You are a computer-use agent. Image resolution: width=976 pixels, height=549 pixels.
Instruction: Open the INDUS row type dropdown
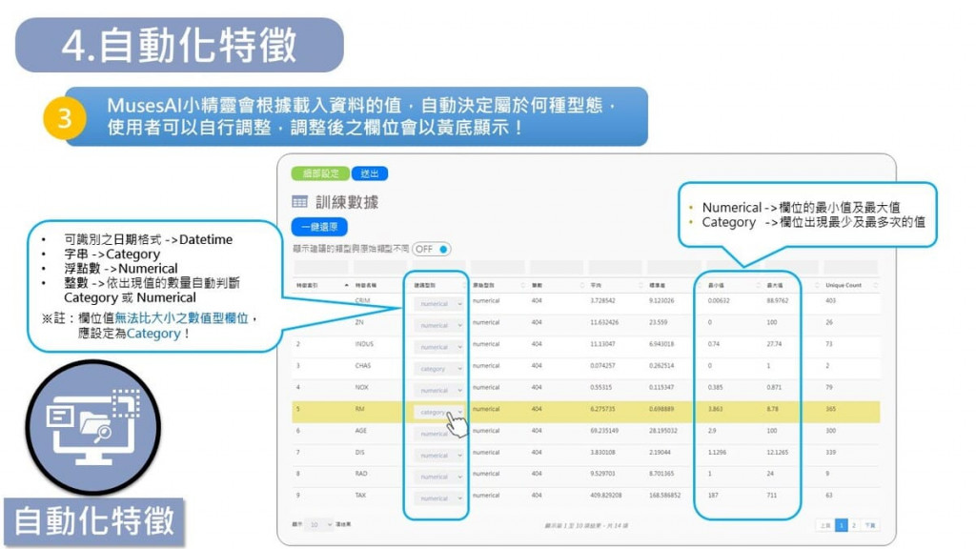tap(438, 347)
